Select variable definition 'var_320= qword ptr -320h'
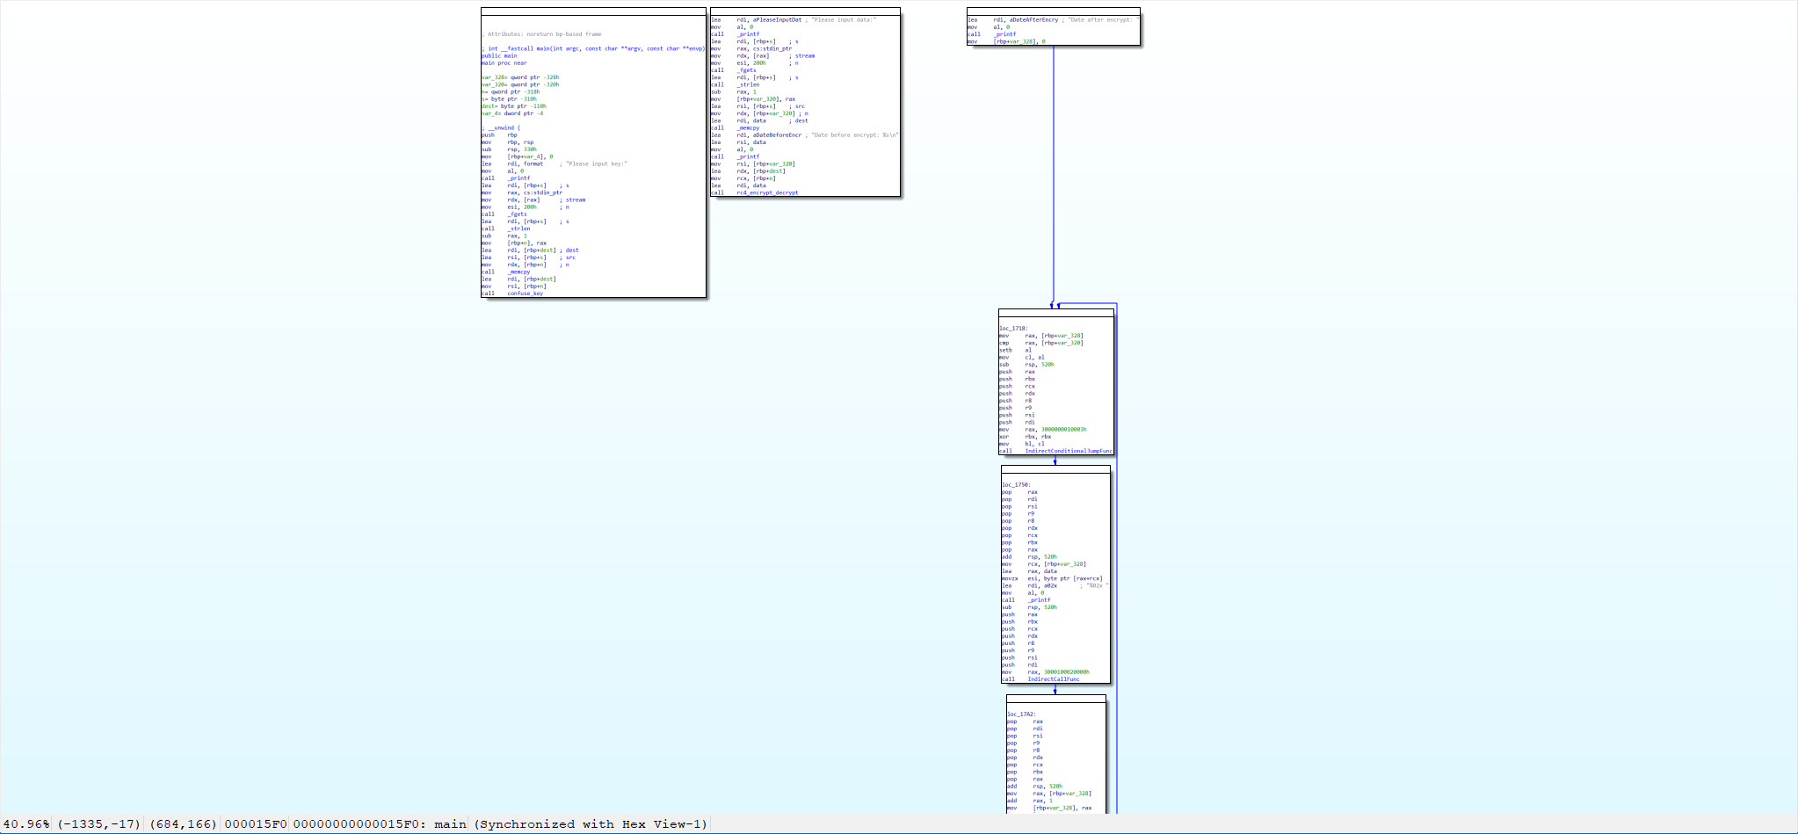Image resolution: width=1798 pixels, height=834 pixels. [520, 84]
